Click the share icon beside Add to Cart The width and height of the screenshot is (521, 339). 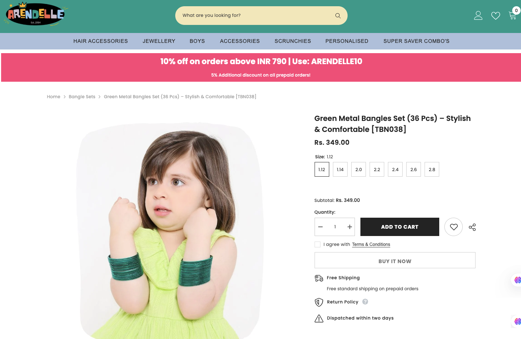click(472, 227)
